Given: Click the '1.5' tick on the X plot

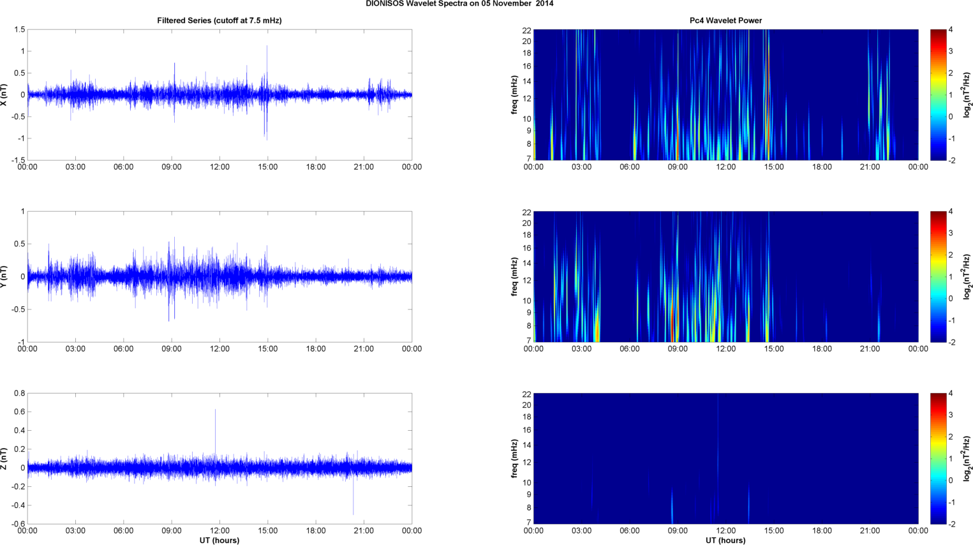Looking at the screenshot, I should click(x=19, y=30).
